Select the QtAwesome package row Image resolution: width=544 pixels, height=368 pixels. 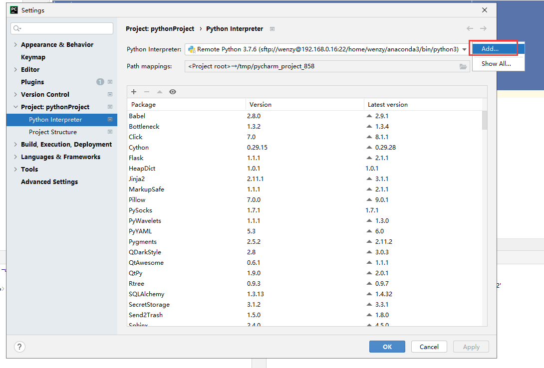[304, 263]
